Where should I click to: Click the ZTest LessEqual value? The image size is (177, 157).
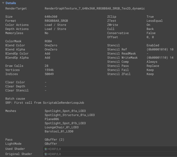(155, 21)
